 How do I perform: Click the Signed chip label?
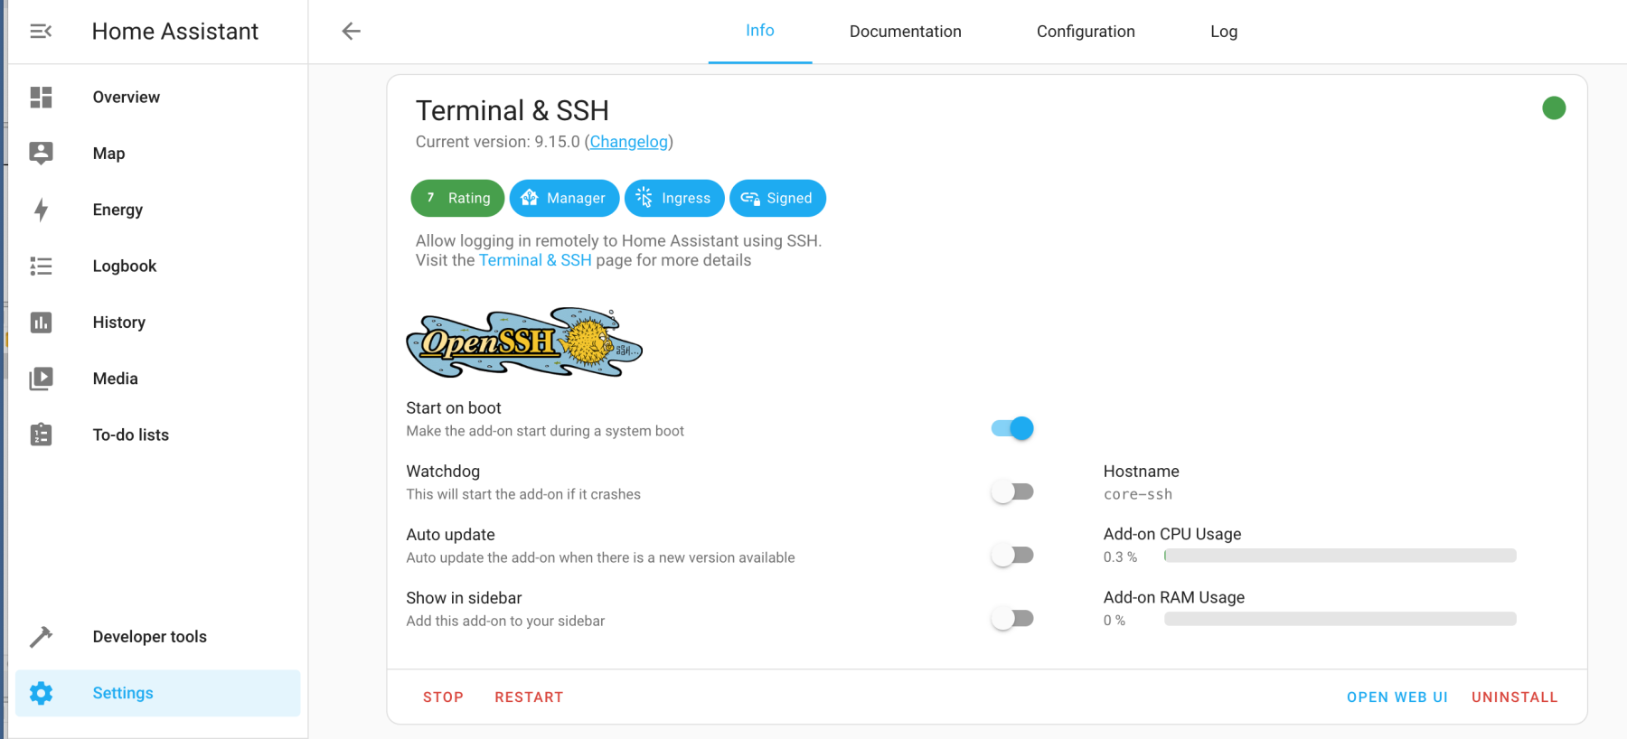[789, 198]
